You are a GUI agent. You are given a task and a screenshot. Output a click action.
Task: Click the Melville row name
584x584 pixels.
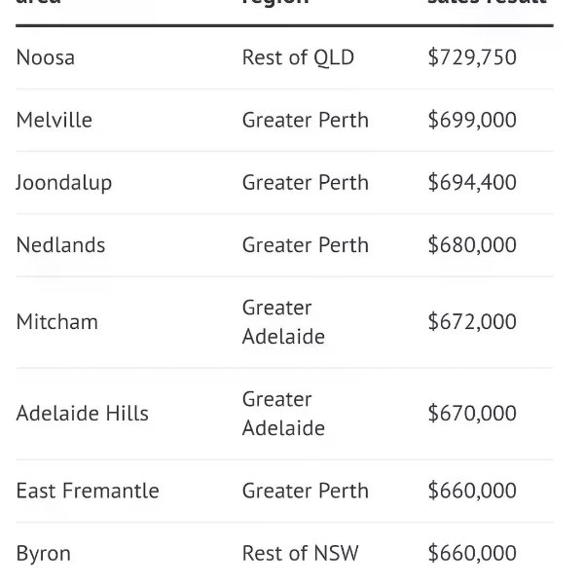point(54,120)
